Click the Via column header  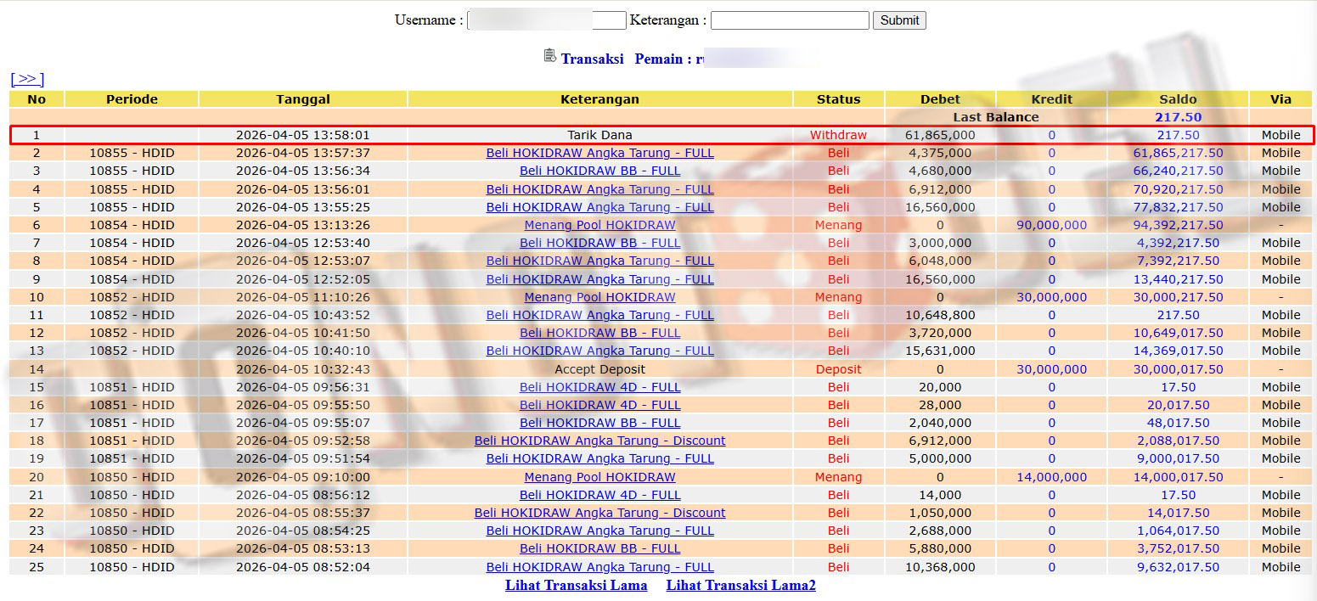[x=1280, y=99]
